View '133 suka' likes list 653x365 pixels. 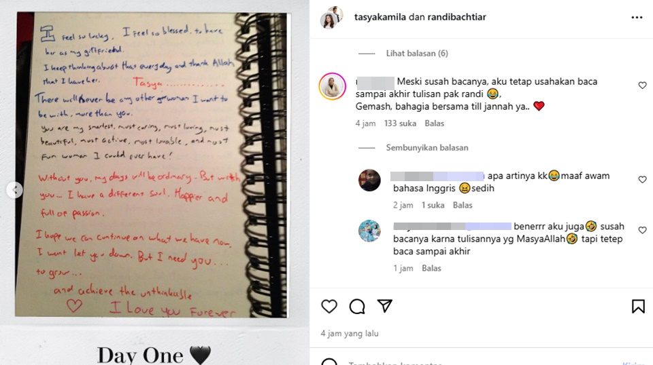coord(400,123)
